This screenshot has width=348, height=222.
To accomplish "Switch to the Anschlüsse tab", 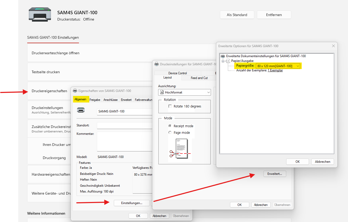I will [111, 100].
